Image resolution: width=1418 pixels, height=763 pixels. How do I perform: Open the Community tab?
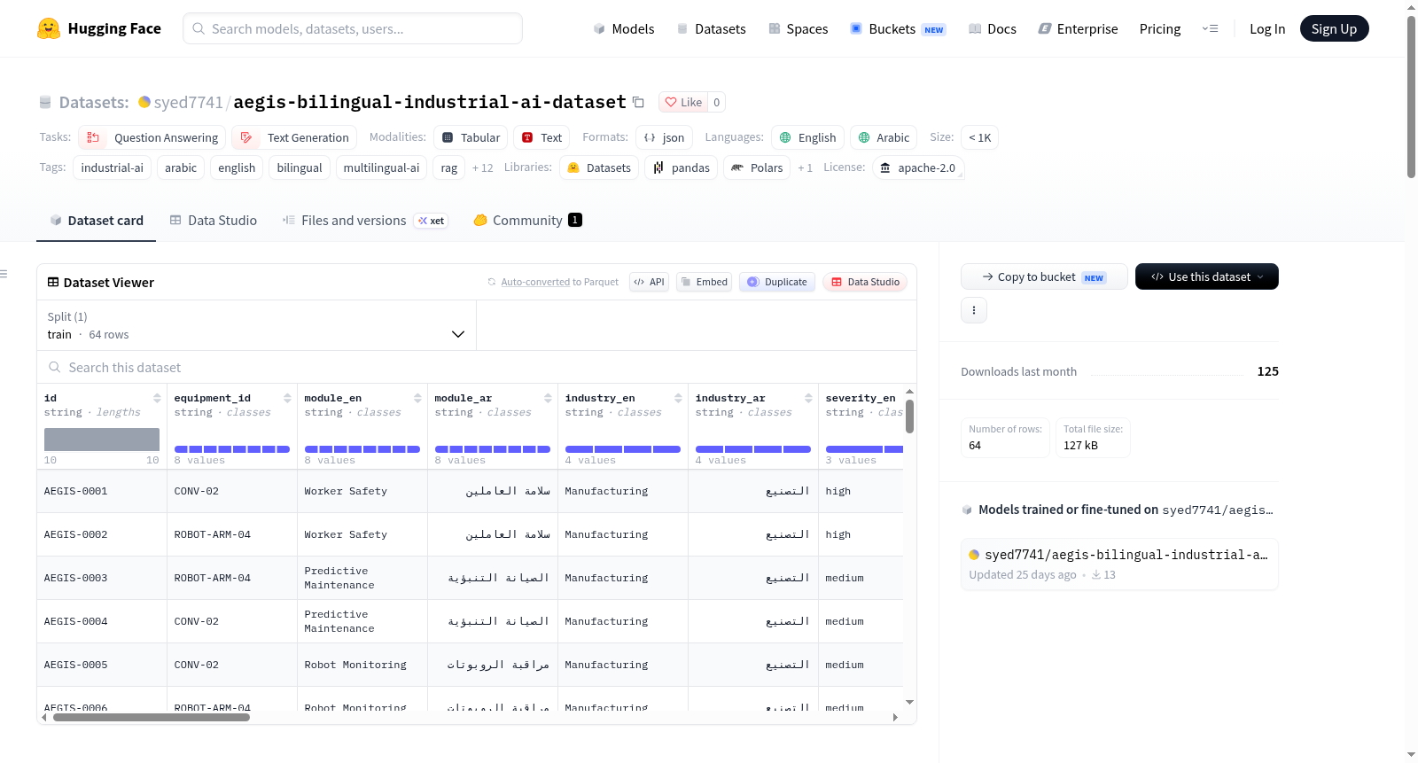(x=528, y=220)
